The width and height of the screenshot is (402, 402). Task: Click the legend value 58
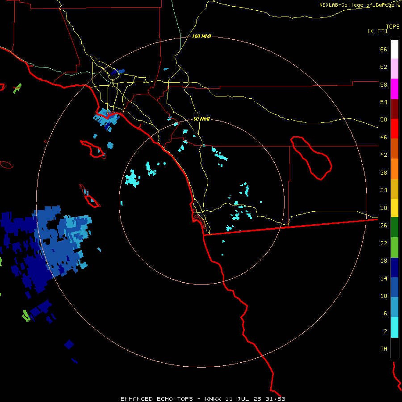pos(384,84)
